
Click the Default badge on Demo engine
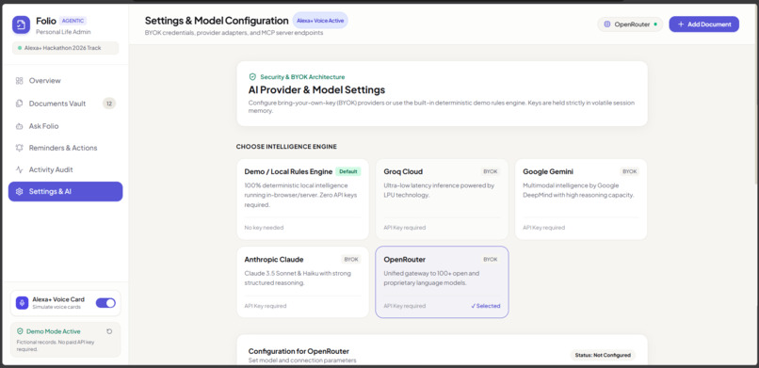click(348, 171)
